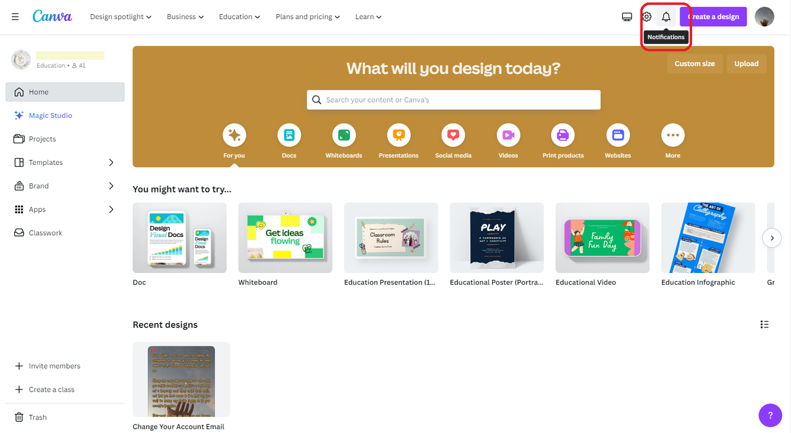Screen dimensions: 791x433
Task: Open the Change Your Account Email design
Action: tap(181, 379)
